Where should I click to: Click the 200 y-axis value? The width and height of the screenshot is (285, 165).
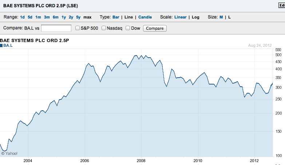click(278, 113)
